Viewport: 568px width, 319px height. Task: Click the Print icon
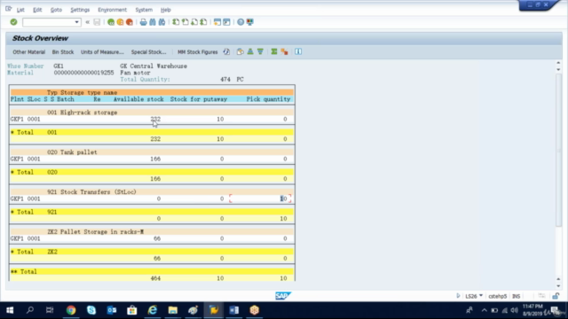[x=144, y=22]
